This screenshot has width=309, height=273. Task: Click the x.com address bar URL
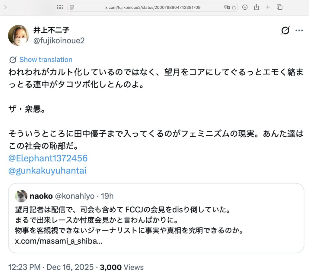pos(152,7)
